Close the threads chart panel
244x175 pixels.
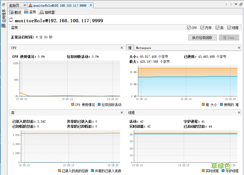tap(239, 113)
